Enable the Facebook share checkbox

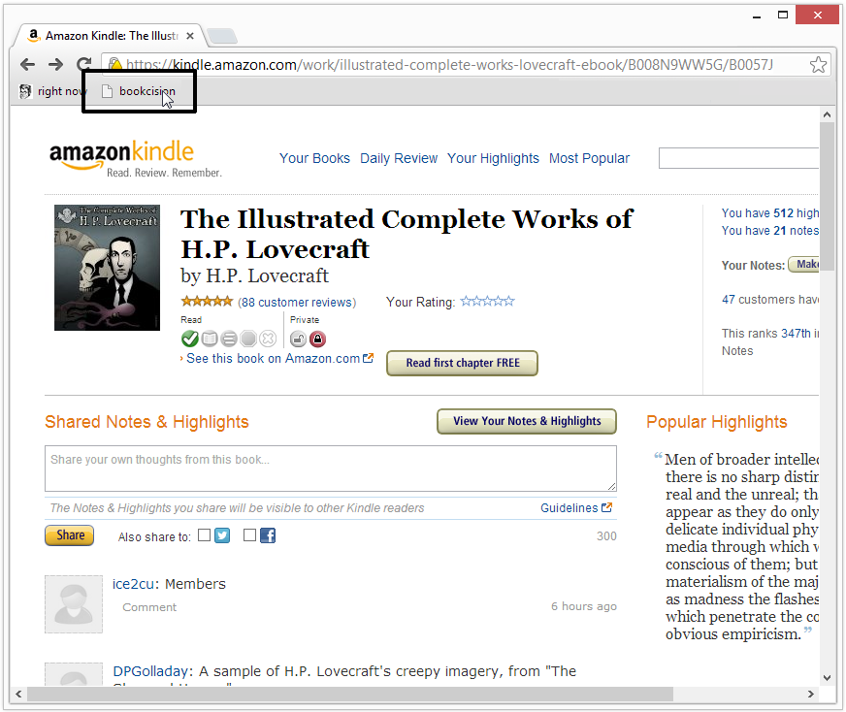coord(249,535)
